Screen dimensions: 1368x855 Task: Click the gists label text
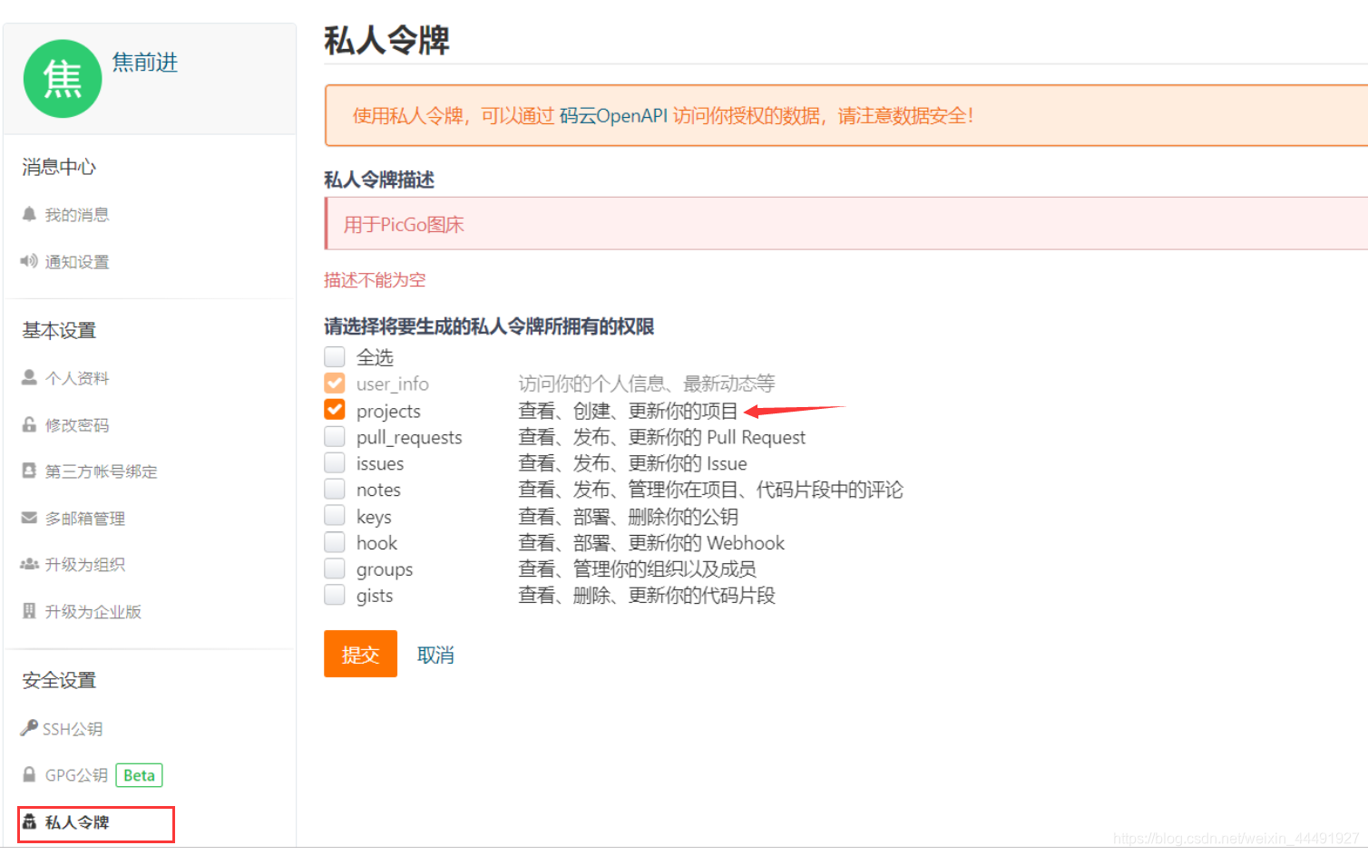coord(375,597)
